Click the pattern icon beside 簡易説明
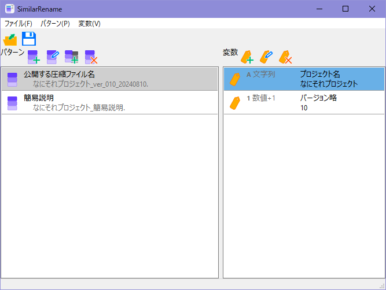Image resolution: width=386 pixels, height=290 pixels. pyautogui.click(x=12, y=103)
